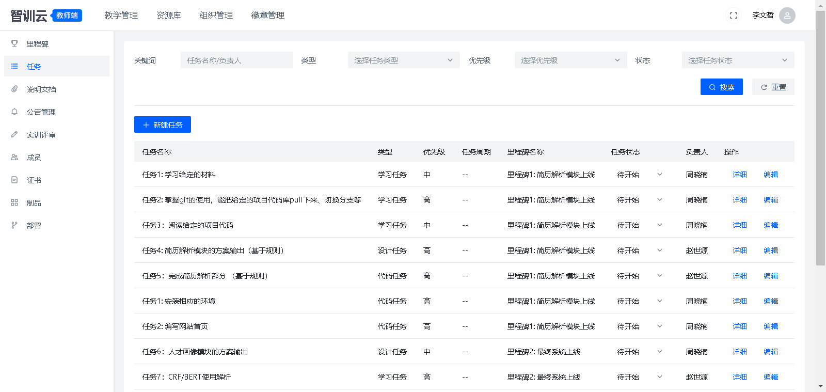Screen dimensions: 826x392
Task: Click the document icon beside 证书
Action: coord(14,180)
